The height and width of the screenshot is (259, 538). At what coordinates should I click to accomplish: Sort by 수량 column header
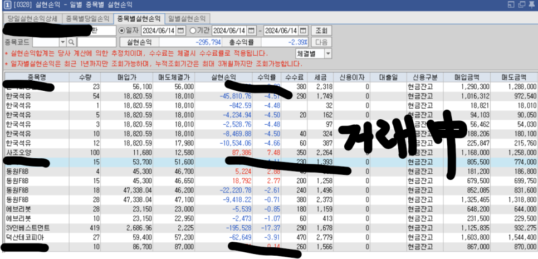(x=85, y=77)
